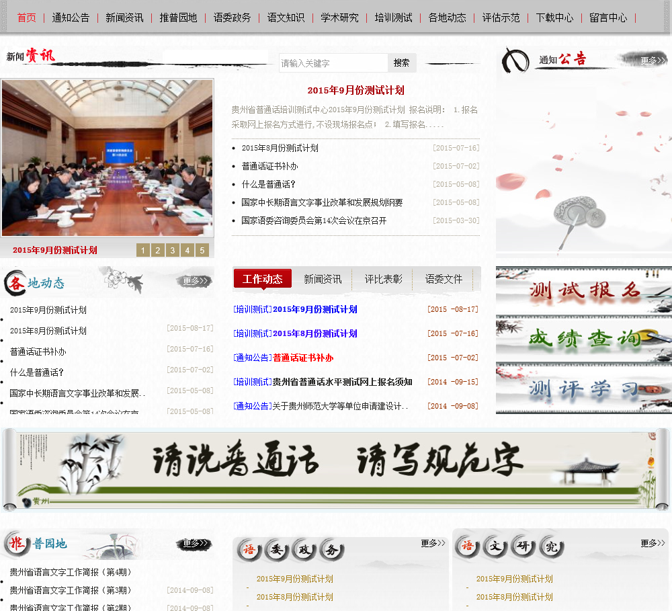Open the 更多 button in 各地动态 section
Screen dimensions: 672x611
195,281
